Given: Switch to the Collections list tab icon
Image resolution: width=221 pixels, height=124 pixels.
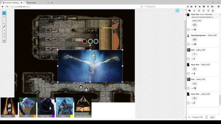Looking at the screenshot, I should coord(208,11).
